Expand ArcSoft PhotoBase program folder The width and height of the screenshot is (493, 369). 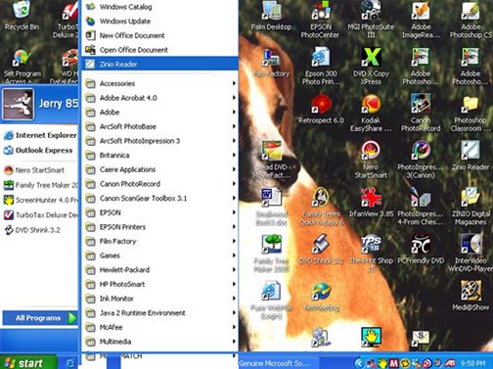point(160,126)
